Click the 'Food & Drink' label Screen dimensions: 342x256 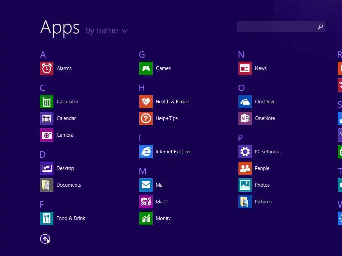(x=71, y=218)
